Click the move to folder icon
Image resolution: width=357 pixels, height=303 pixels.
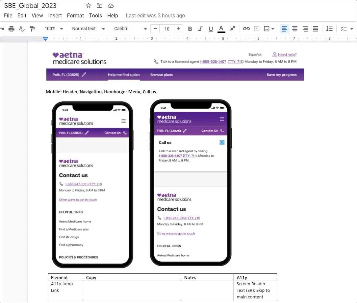(99, 6)
